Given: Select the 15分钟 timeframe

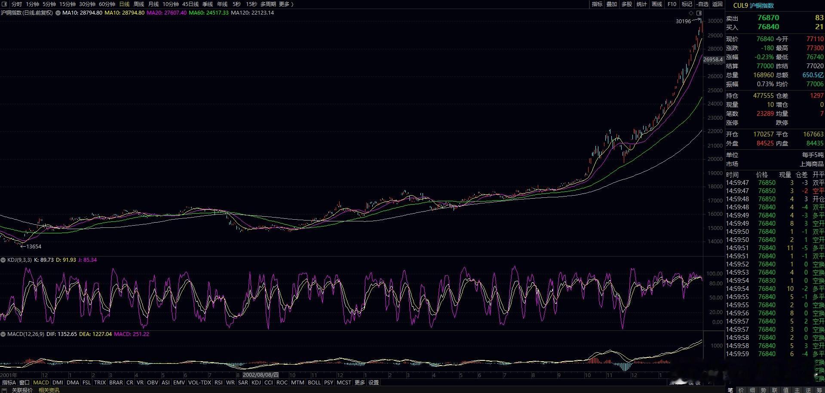Looking at the screenshot, I should click(67, 4).
